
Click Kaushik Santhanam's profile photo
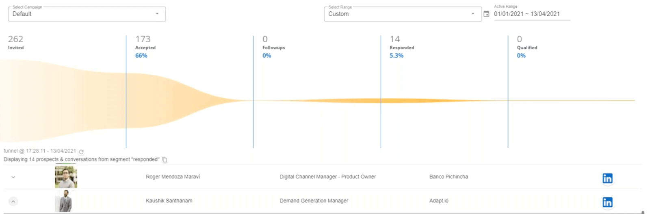point(65,201)
